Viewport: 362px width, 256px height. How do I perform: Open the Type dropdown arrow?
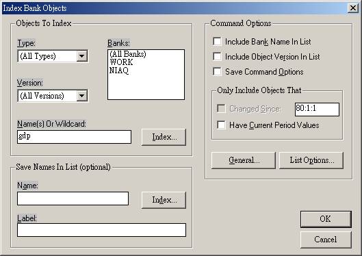tap(82, 56)
